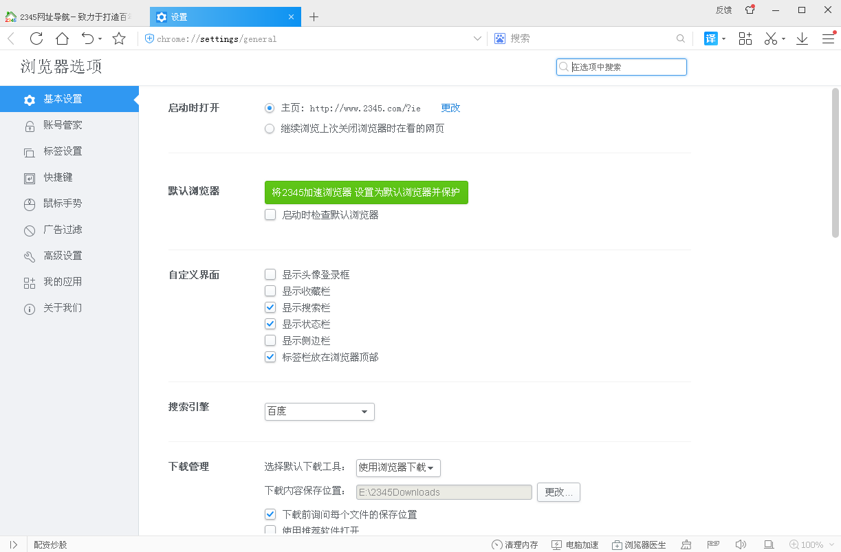This screenshot has width=841, height=552.
Task: Open the translate tool icon
Action: coord(710,38)
